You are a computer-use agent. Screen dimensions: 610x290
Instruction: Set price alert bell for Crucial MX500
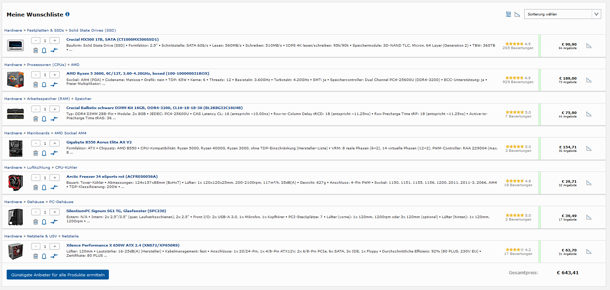[44, 50]
